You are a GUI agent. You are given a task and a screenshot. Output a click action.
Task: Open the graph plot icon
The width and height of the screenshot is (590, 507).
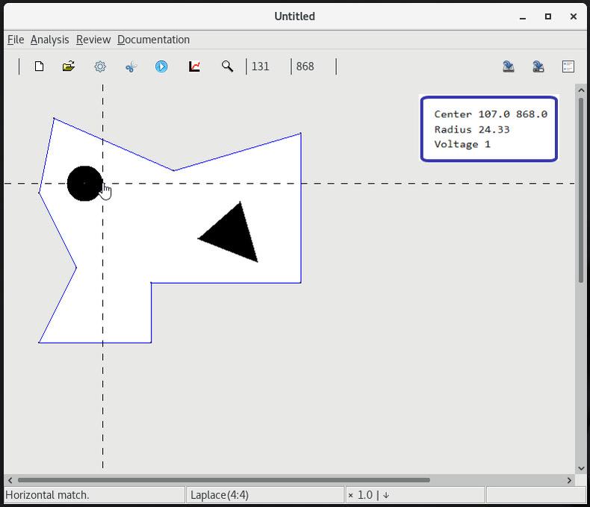tap(194, 66)
